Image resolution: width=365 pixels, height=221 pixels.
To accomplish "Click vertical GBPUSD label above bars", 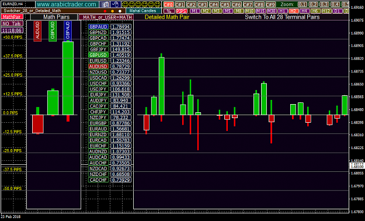I will click(53, 31).
